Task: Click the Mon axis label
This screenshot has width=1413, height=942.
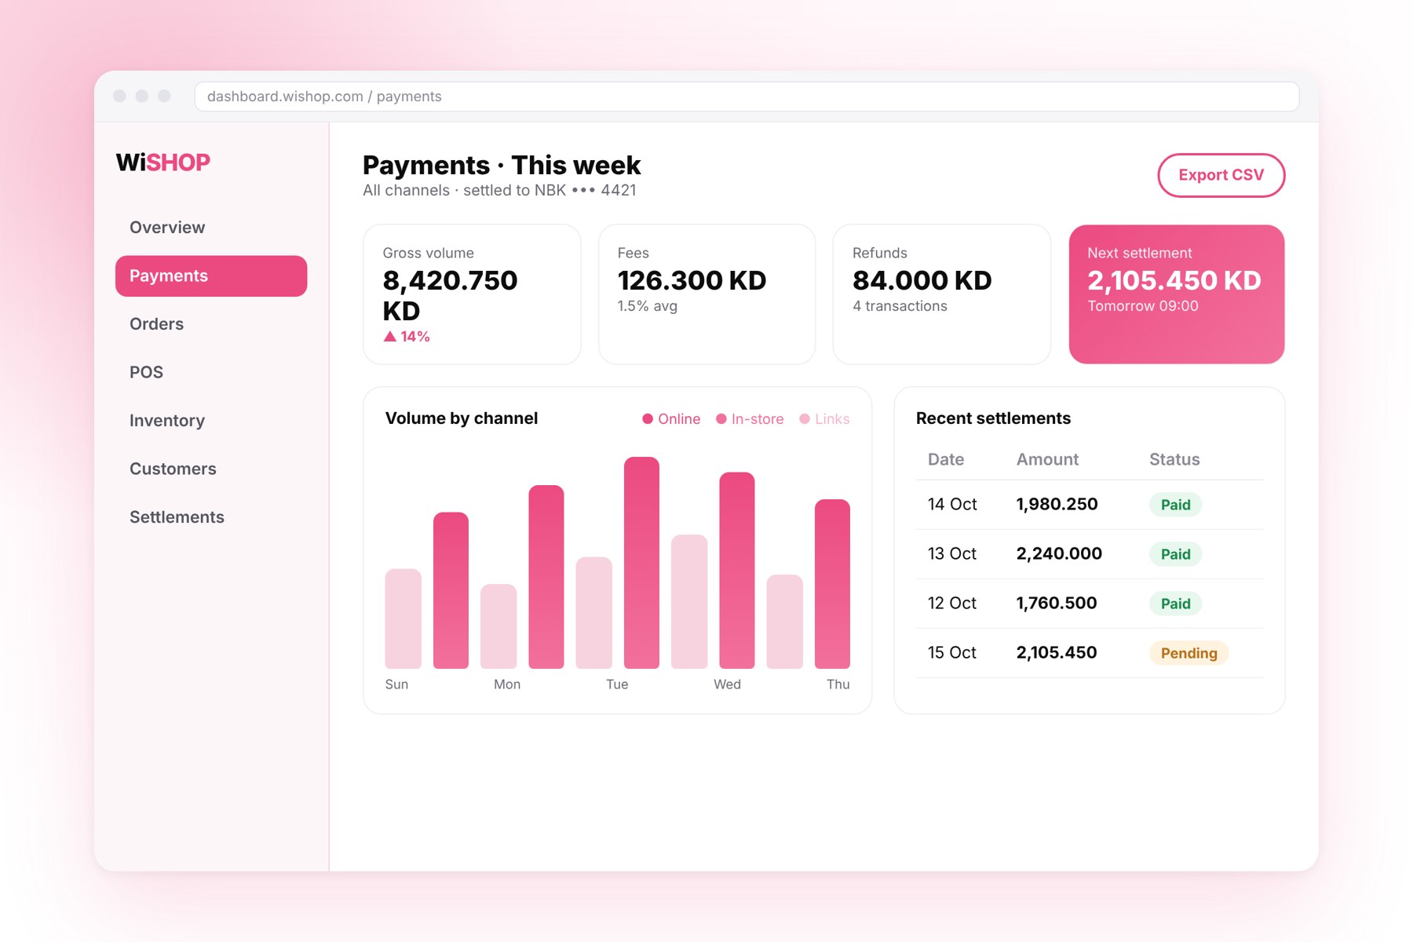Action: point(507,685)
